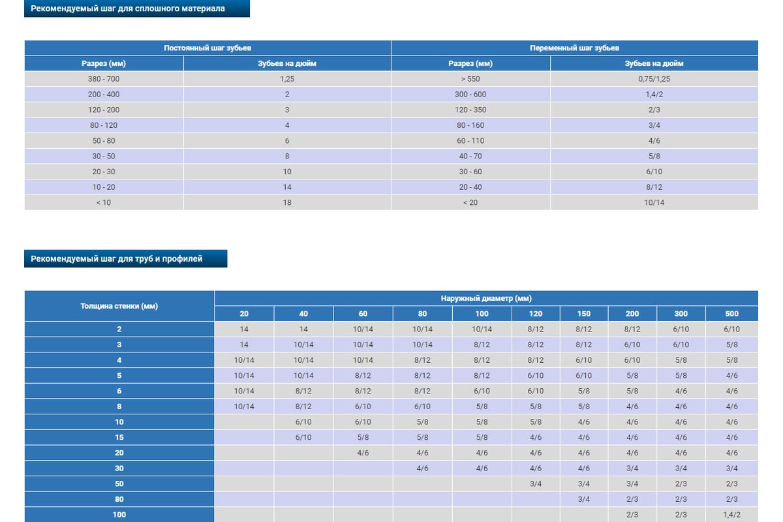The image size is (783, 522).
Task: Click the outer diameter column header '500'
Action: 731,314
